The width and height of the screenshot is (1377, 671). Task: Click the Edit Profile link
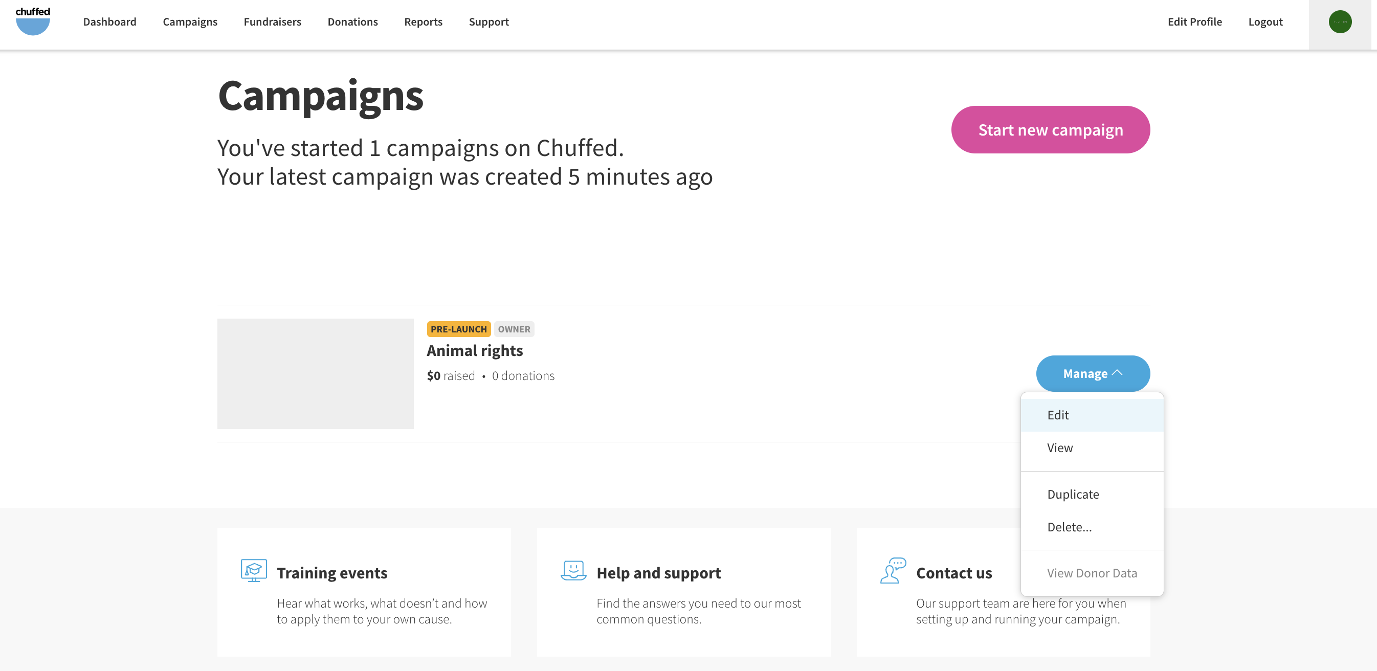pos(1194,21)
